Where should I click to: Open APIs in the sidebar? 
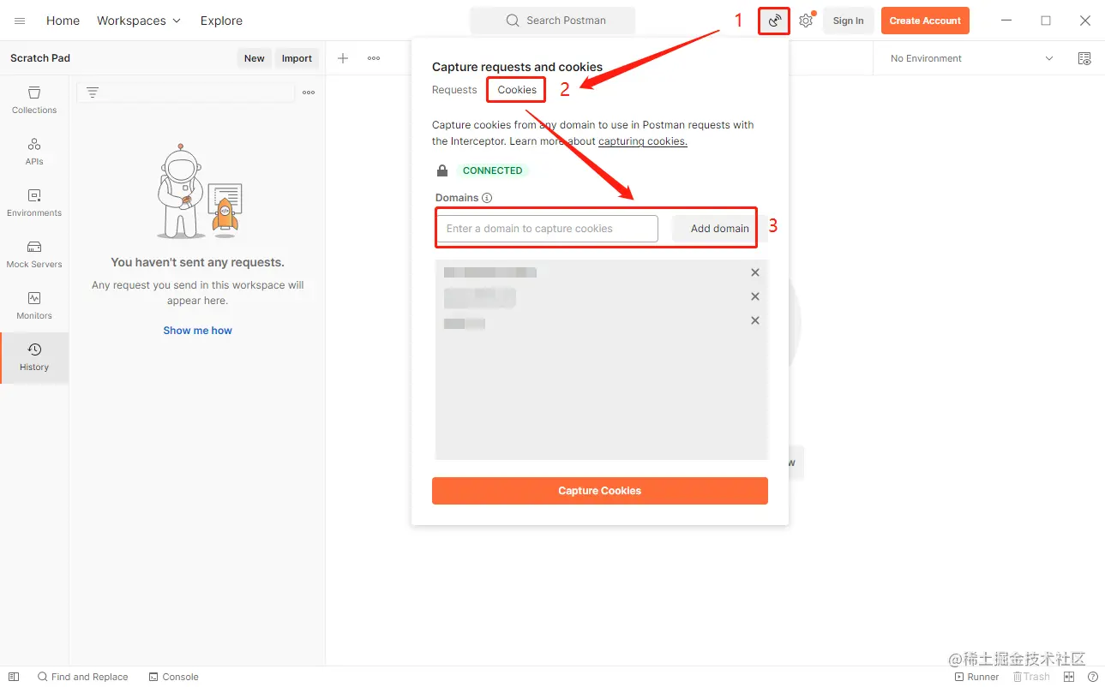tap(34, 151)
